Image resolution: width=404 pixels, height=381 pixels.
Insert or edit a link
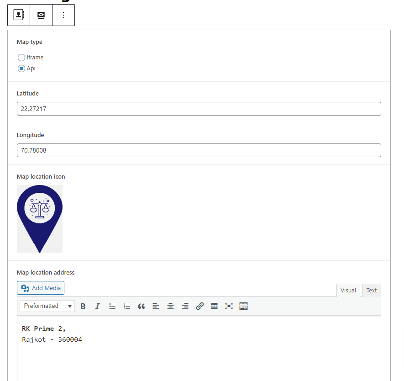(200, 306)
